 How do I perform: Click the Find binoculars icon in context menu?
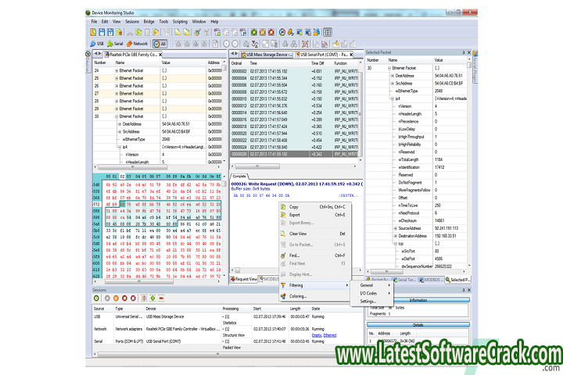tap(281, 255)
